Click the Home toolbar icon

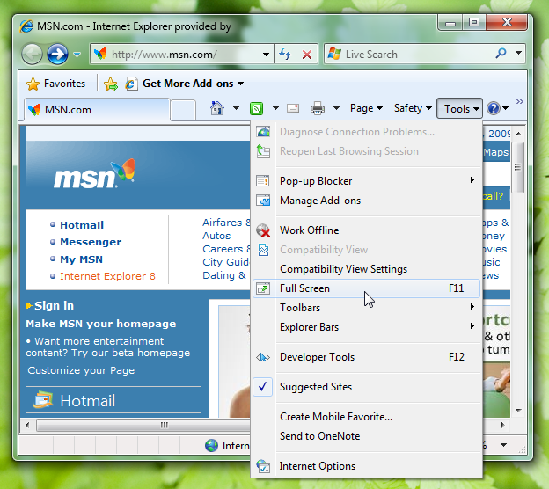coord(217,108)
